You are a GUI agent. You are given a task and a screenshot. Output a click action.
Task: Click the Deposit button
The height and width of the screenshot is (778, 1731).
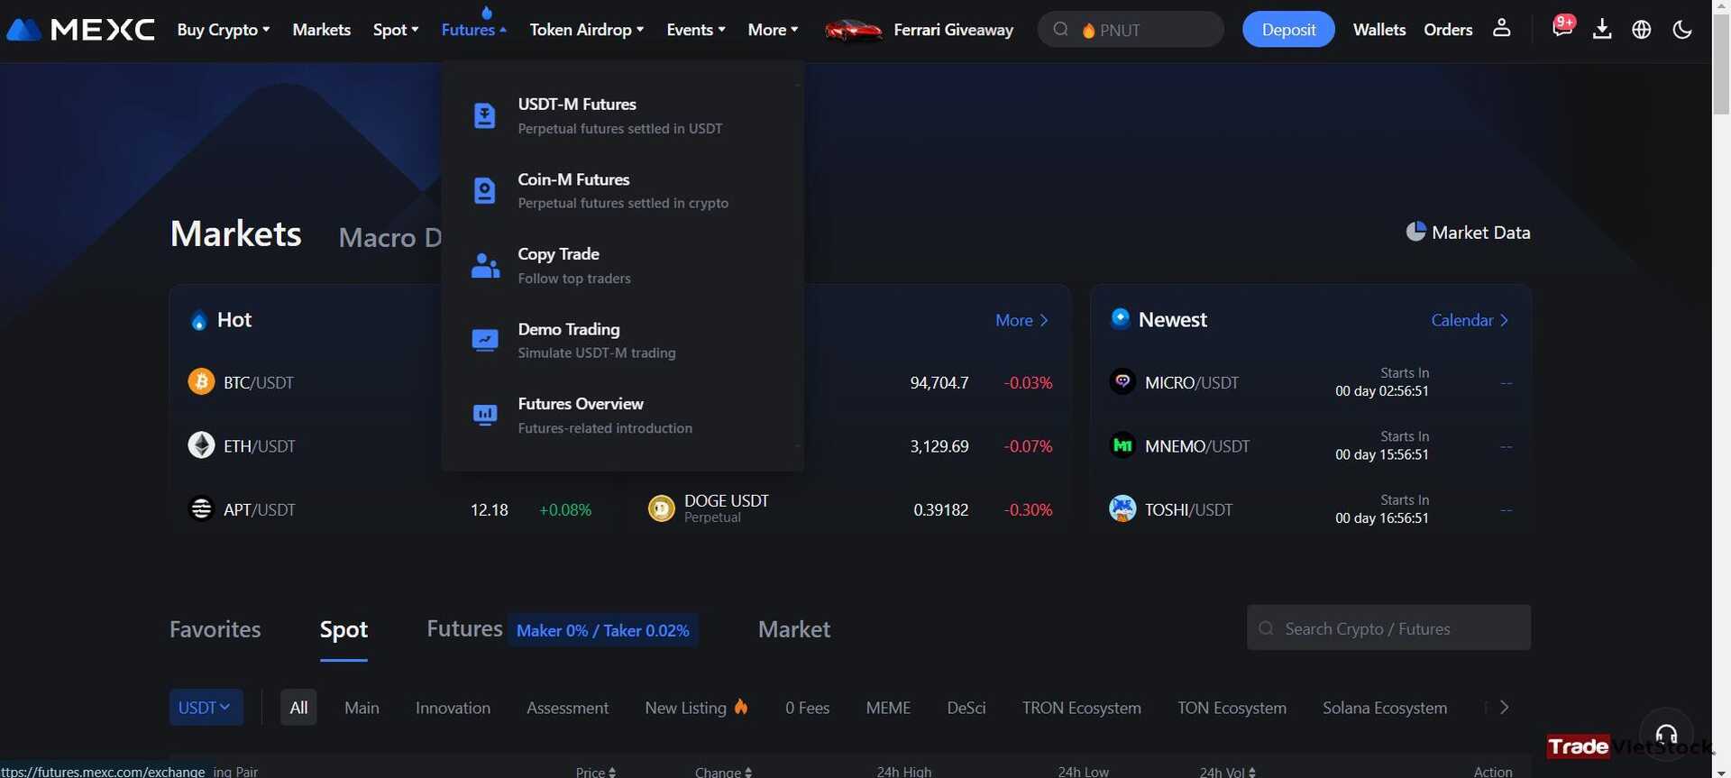(x=1288, y=30)
